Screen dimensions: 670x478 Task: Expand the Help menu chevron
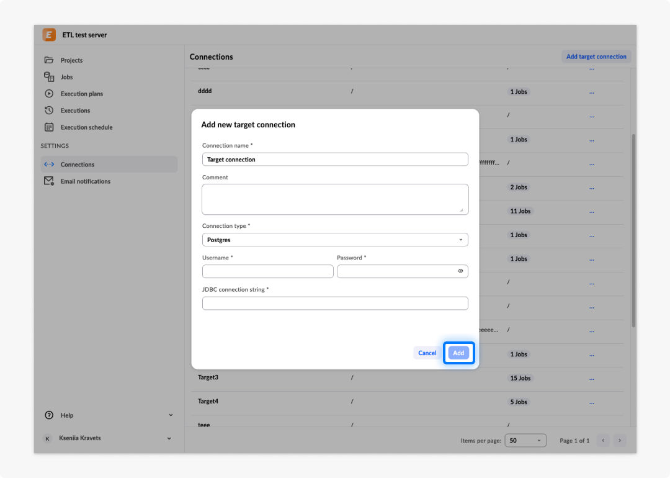click(171, 415)
